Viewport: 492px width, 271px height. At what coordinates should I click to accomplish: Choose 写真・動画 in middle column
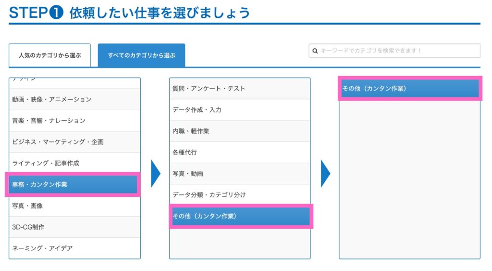click(239, 173)
